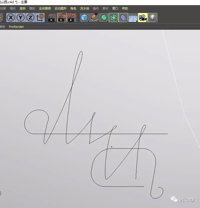Viewport: 200px width, 208px height.
Task: Open the 运动图形 menu
Action: (60, 8)
